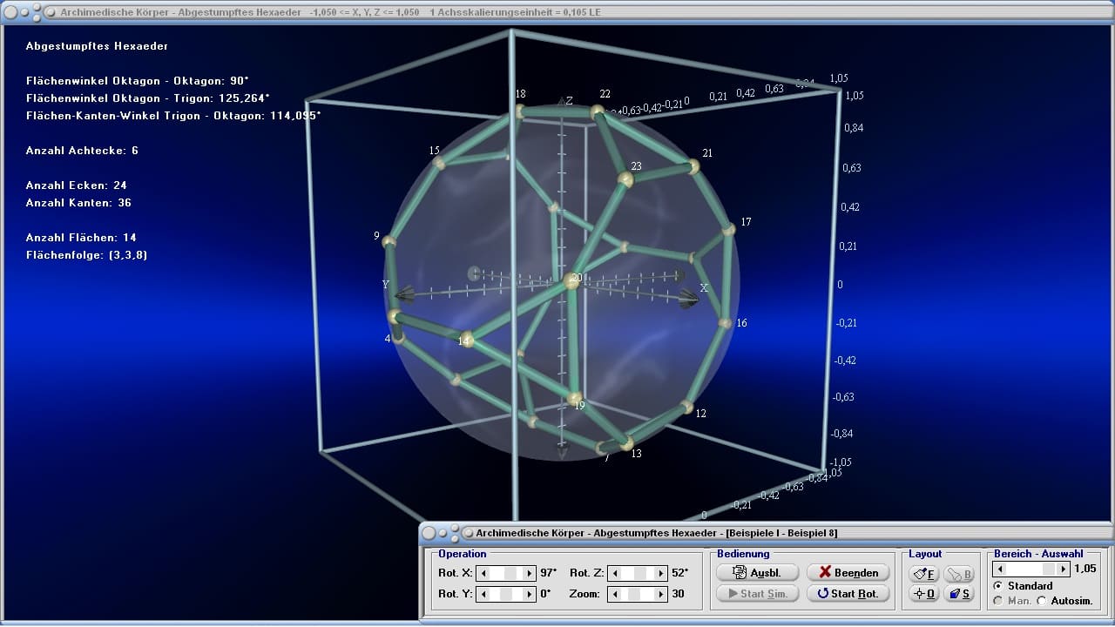This screenshot has width=1115, height=627.
Task: Click vertex label 23 on the polyhedron
Action: click(636, 166)
